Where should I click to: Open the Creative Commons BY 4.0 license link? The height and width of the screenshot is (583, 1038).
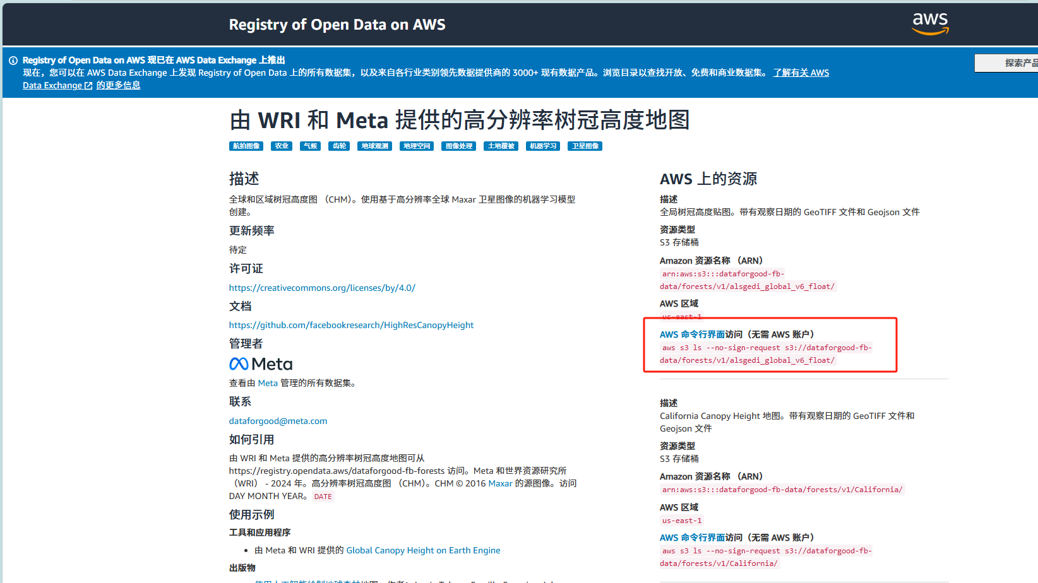tap(322, 288)
